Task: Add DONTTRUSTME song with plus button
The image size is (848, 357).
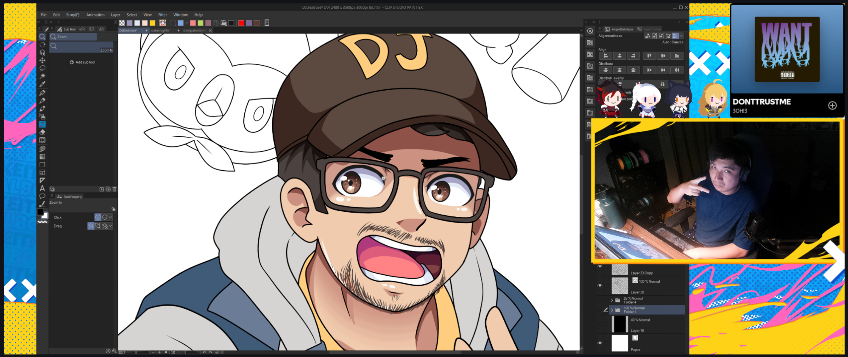Action: tap(832, 105)
